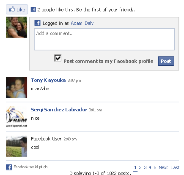
Task: Click the Add a comment text box
Action: coord(104,39)
